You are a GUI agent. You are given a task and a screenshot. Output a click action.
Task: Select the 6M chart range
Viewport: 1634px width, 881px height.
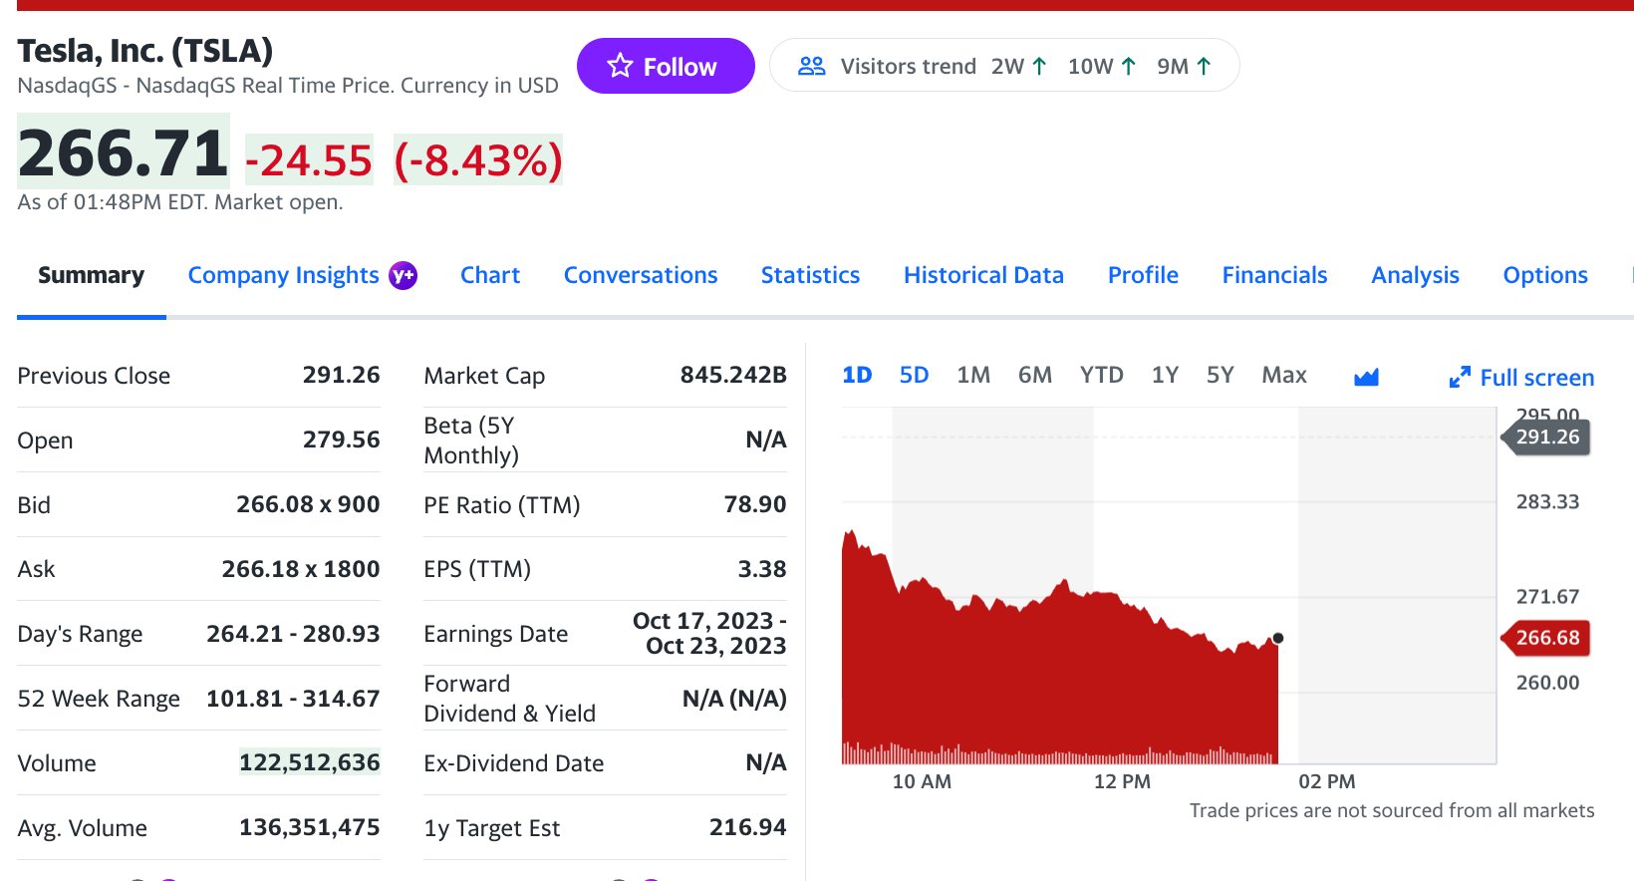click(x=1035, y=375)
